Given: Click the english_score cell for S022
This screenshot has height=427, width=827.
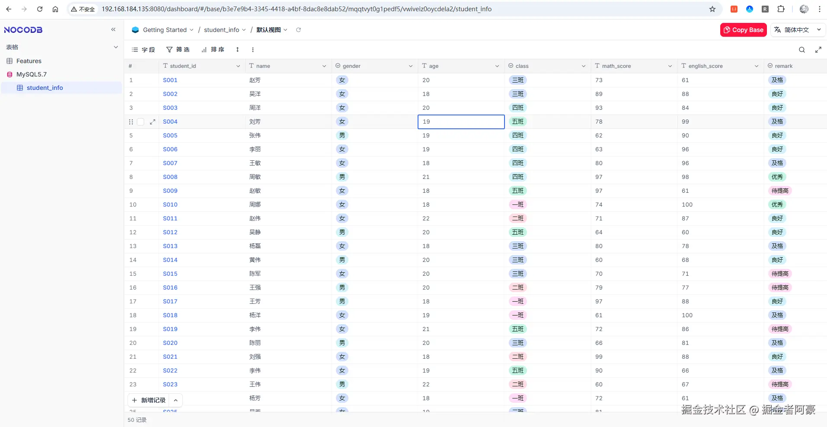Looking at the screenshot, I should [x=721, y=370].
